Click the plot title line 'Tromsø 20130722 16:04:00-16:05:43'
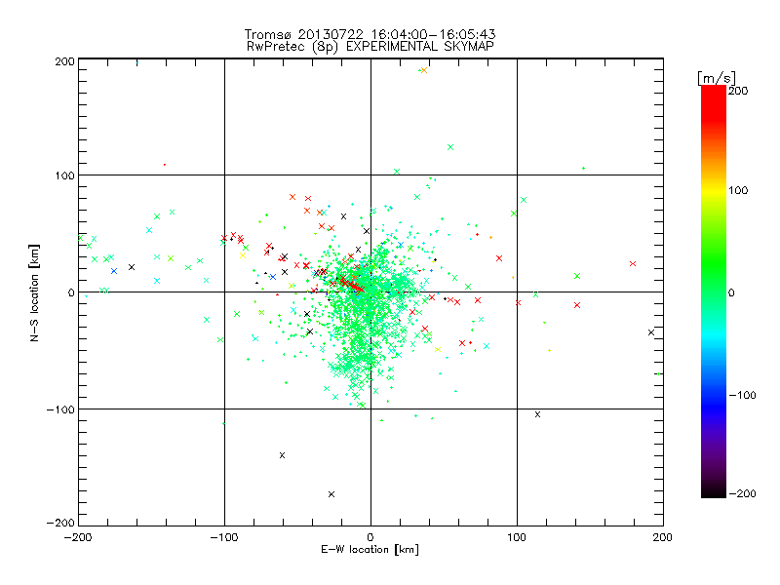The image size is (780, 585). click(x=370, y=34)
